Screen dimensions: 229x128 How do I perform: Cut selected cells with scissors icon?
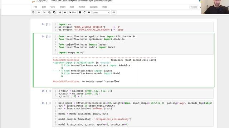(x=44, y=12)
